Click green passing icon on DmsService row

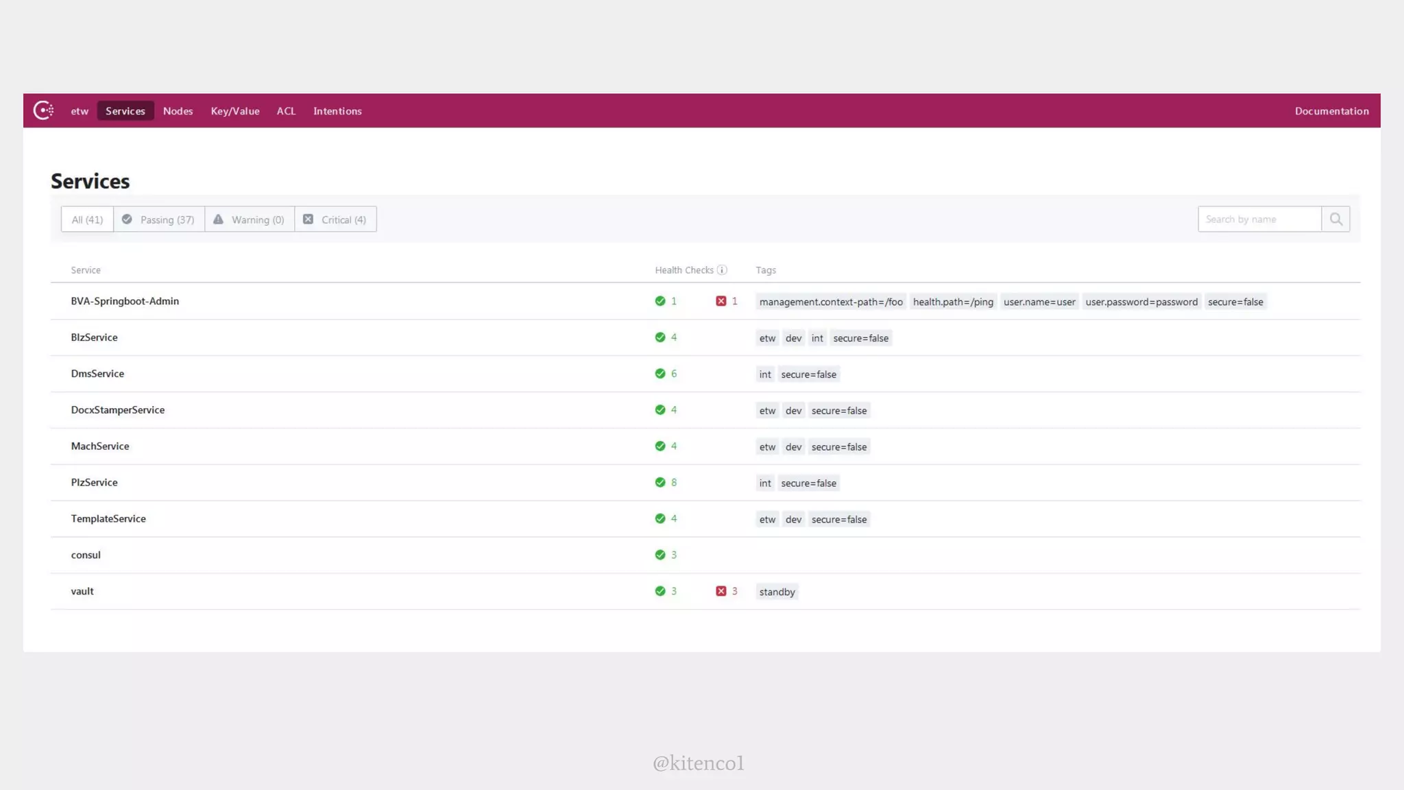659,374
